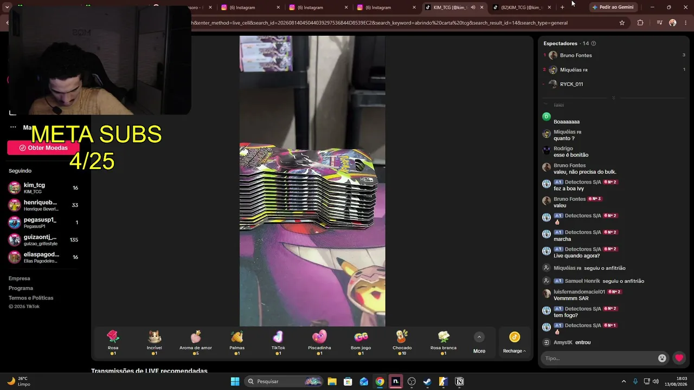Launch Microsoft Store from the taskbar
The height and width of the screenshot is (390, 694).
pos(348,381)
